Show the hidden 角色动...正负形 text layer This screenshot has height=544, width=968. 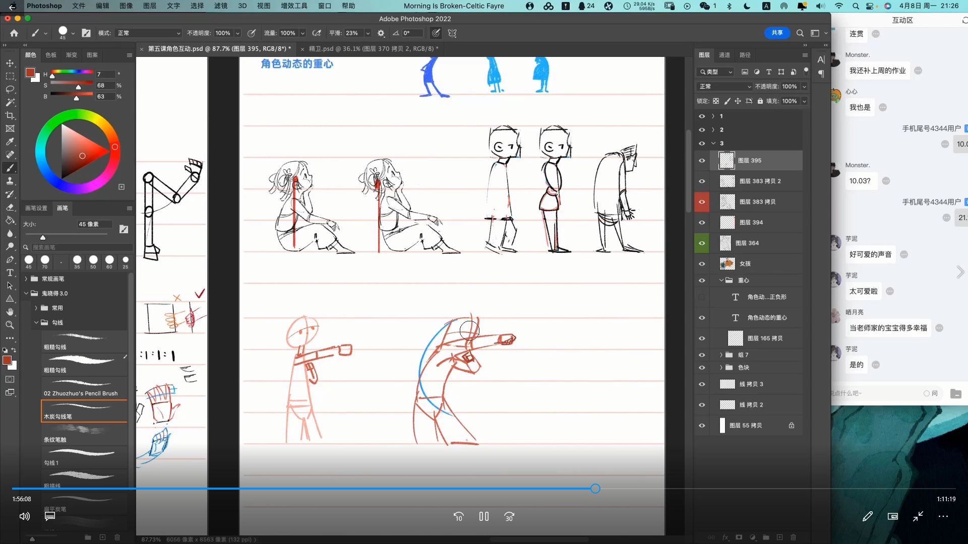click(x=702, y=297)
